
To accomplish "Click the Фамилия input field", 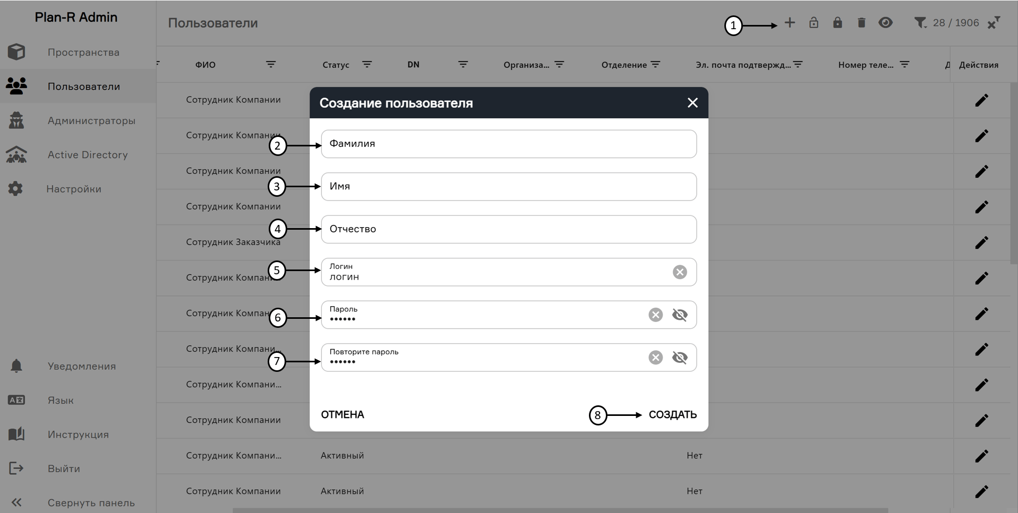I will [x=508, y=144].
